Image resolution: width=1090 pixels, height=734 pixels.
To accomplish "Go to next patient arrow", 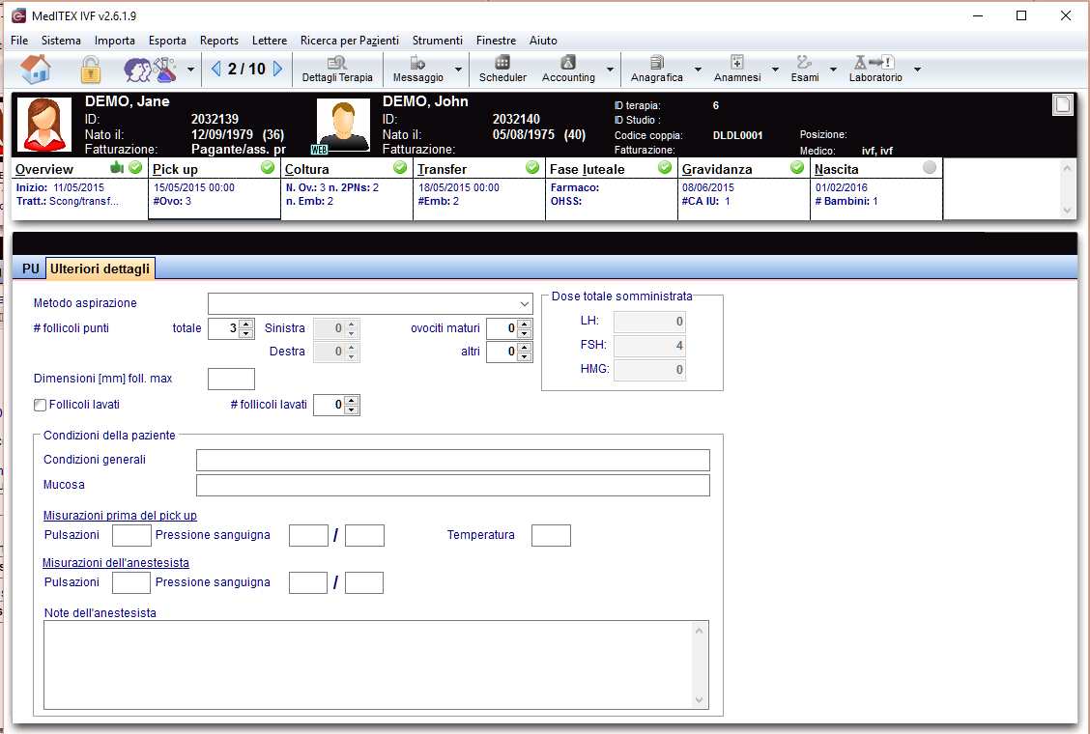I will tap(278, 69).
